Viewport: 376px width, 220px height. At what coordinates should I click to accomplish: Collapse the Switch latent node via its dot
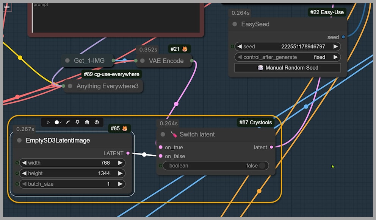[x=163, y=135]
